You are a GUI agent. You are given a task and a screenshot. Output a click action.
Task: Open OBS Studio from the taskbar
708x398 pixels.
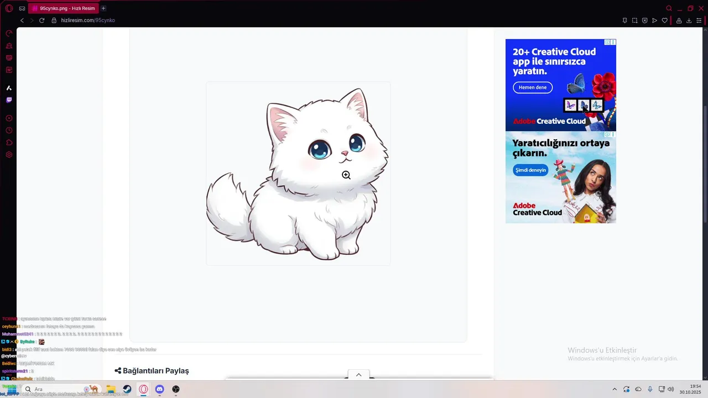coord(176,389)
